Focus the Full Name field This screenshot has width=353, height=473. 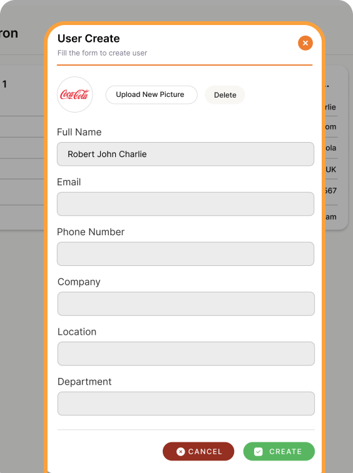[185, 154]
